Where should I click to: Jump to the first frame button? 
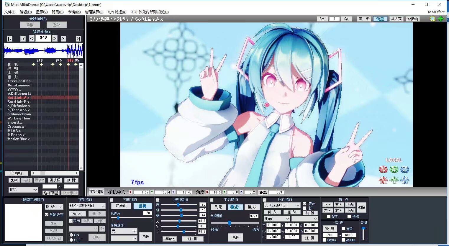point(10,38)
